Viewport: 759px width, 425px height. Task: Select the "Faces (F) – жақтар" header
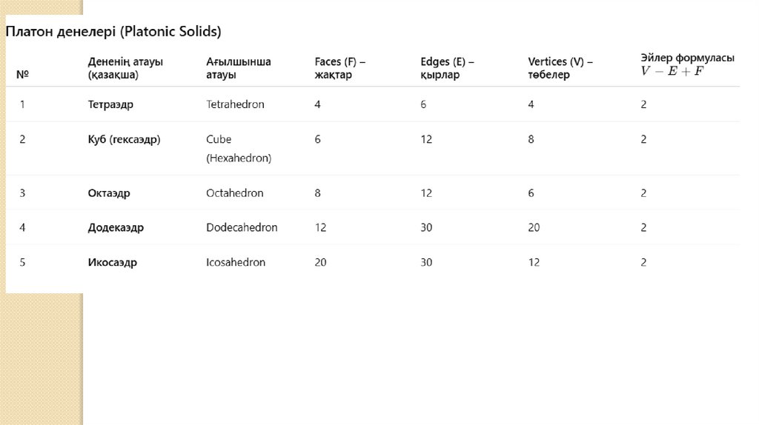pos(339,68)
